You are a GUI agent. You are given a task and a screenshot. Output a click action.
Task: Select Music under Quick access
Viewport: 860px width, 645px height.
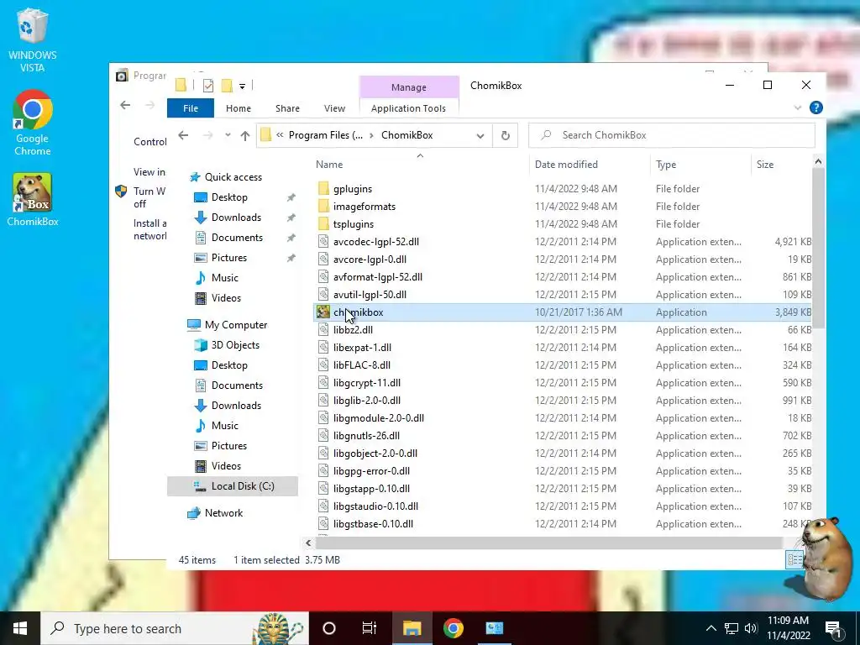225,277
